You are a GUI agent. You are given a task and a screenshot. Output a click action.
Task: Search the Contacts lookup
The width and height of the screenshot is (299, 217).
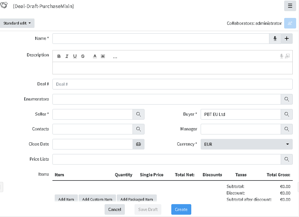coord(138,129)
